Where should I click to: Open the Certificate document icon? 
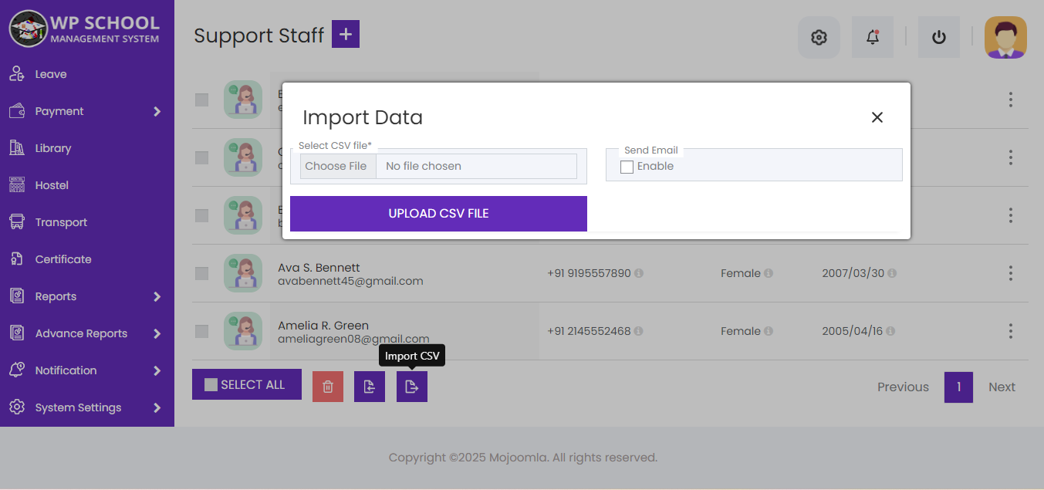(x=17, y=259)
